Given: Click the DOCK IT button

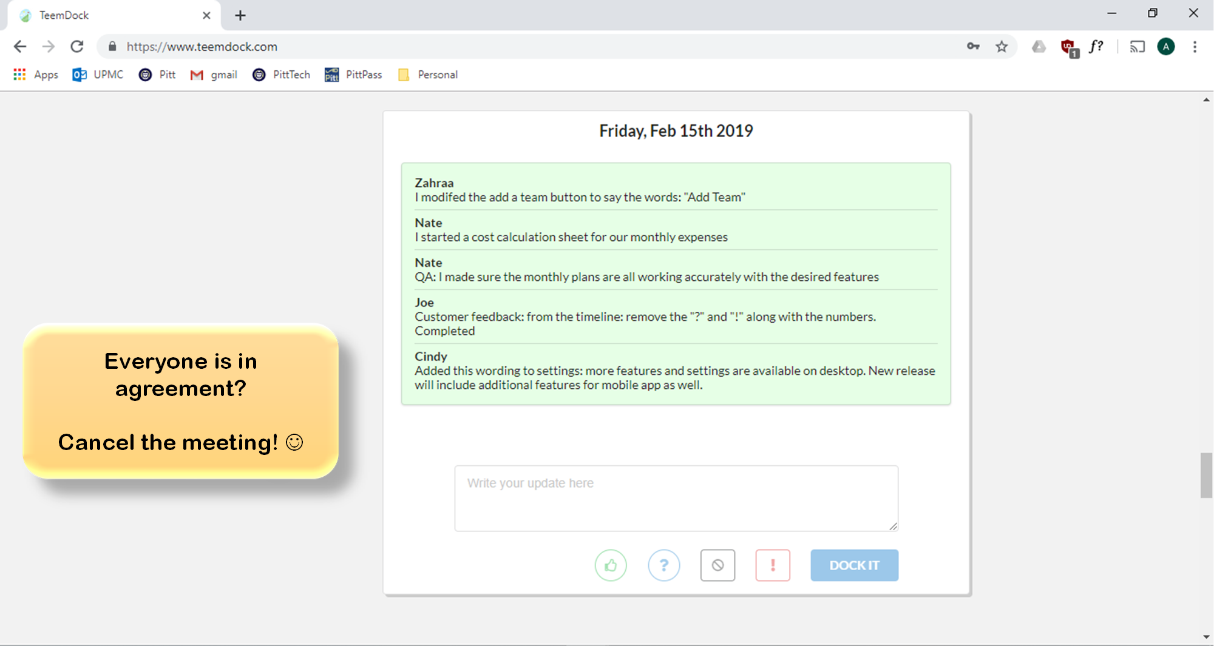Looking at the screenshot, I should click(x=855, y=565).
